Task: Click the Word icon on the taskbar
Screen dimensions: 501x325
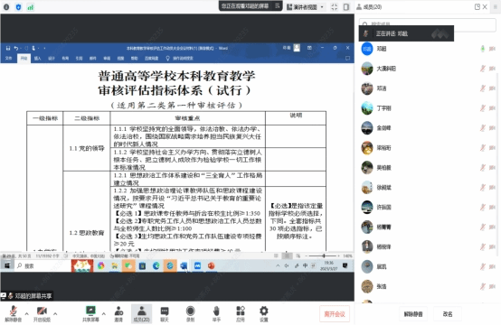Action: coord(184,265)
